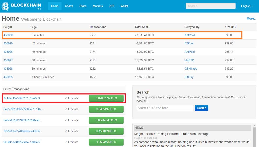Open transaction 7c1dac15e59ffc252c7ba75c3...
The height and width of the screenshot is (147, 259).
pyautogui.click(x=23, y=98)
